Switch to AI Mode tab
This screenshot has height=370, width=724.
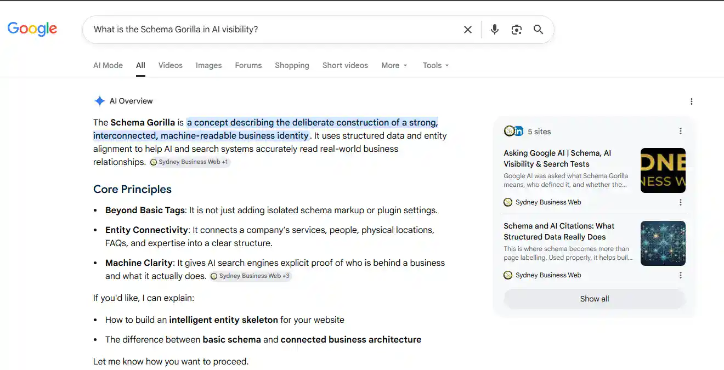tap(108, 65)
